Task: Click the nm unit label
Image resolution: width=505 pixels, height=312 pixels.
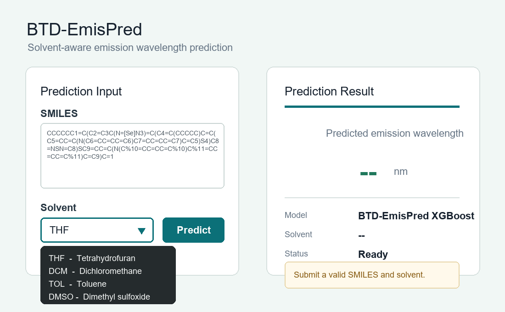Action: coord(401,172)
